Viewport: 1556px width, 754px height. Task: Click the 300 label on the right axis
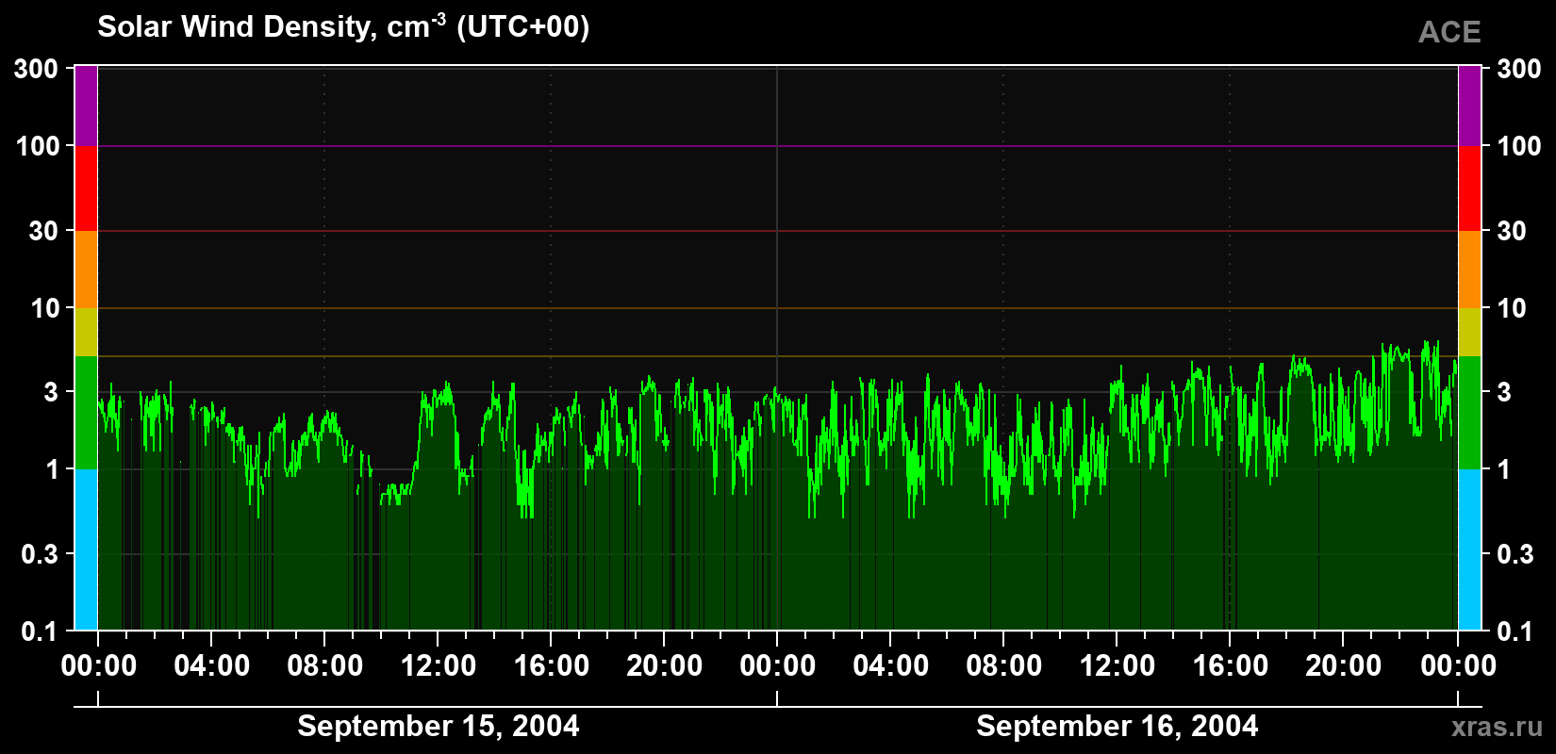(x=1519, y=69)
